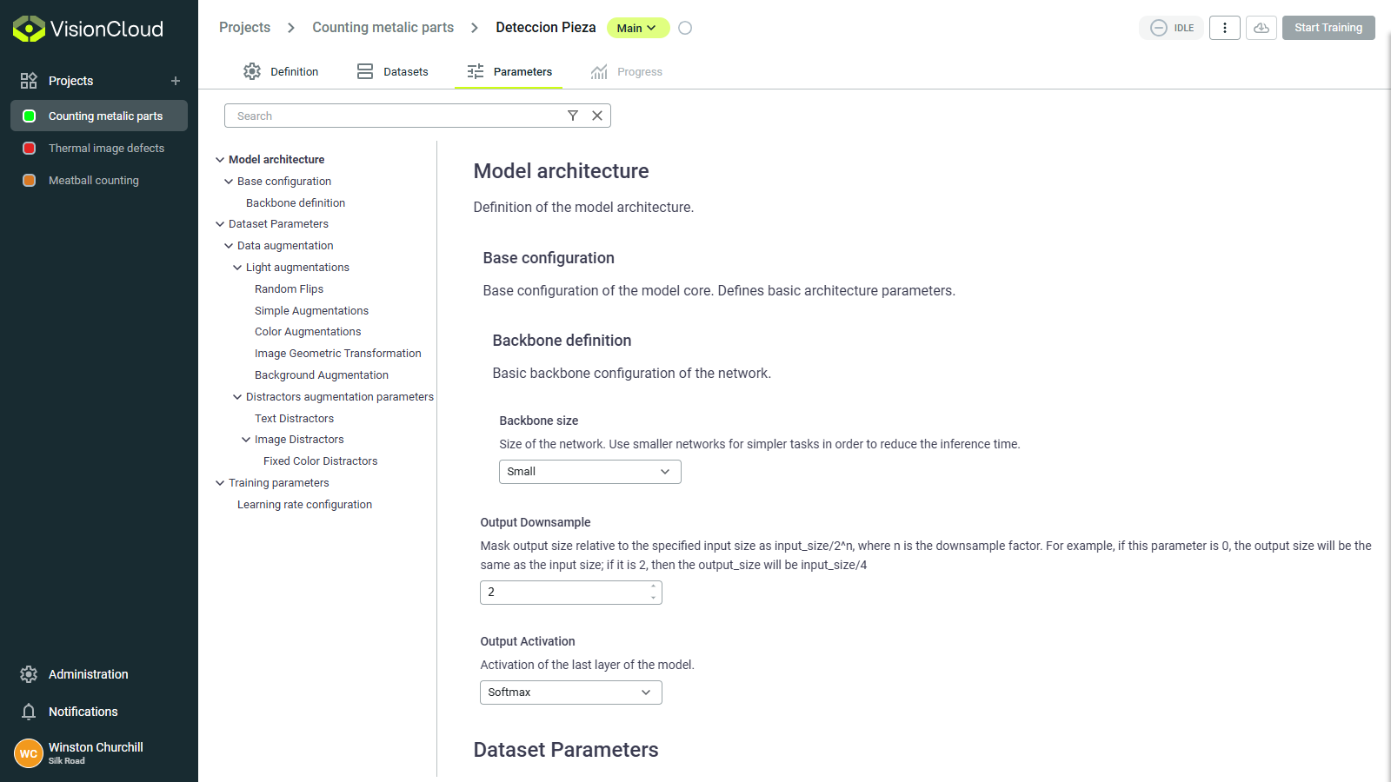Image resolution: width=1391 pixels, height=782 pixels.
Task: Open the cloud download options
Action: [1261, 27]
